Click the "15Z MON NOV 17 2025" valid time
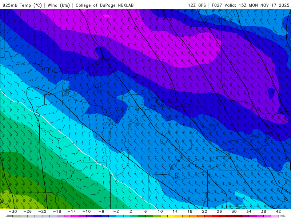Viewport: 291px width, 218px height. pyautogui.click(x=264, y=5)
